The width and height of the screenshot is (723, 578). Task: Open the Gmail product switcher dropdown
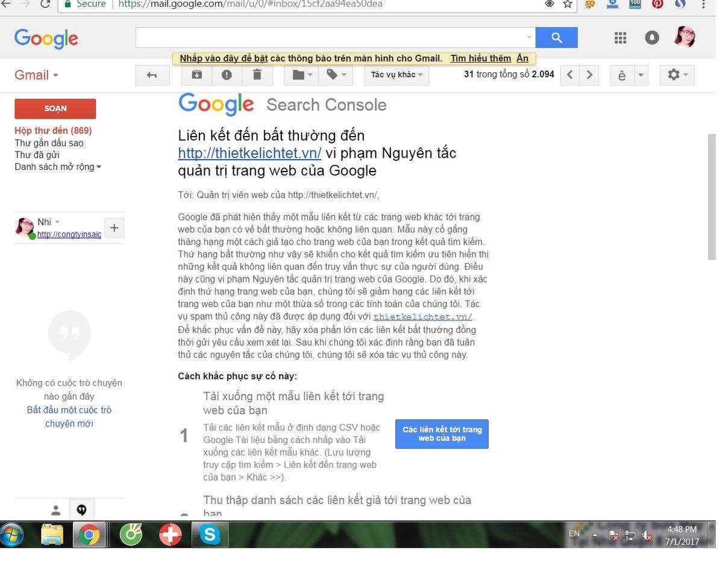click(x=37, y=75)
